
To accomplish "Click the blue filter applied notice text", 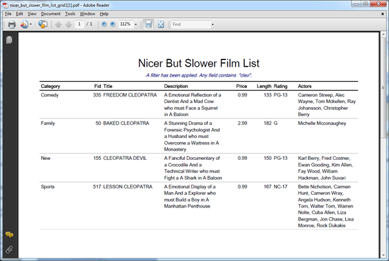I will pos(199,75).
